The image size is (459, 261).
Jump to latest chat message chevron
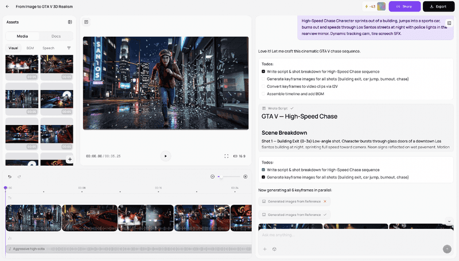coord(449,221)
